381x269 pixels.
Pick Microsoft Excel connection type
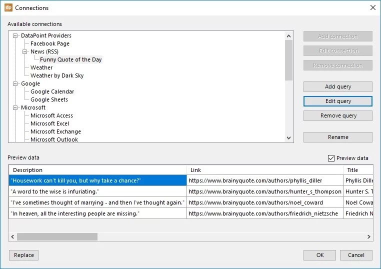click(x=49, y=123)
